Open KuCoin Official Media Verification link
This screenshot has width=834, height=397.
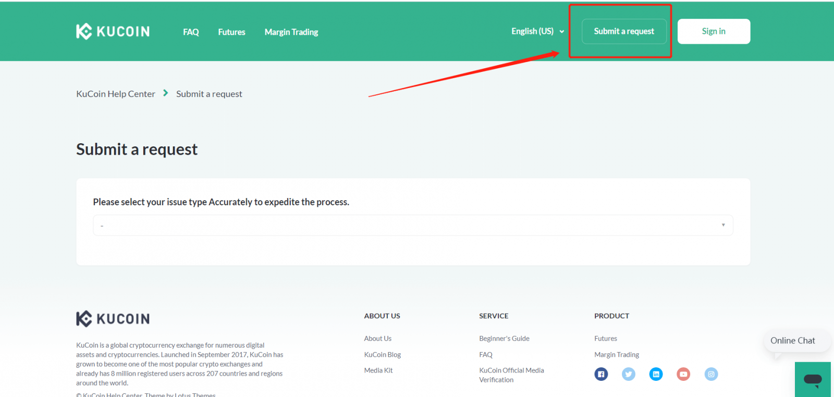pos(511,375)
